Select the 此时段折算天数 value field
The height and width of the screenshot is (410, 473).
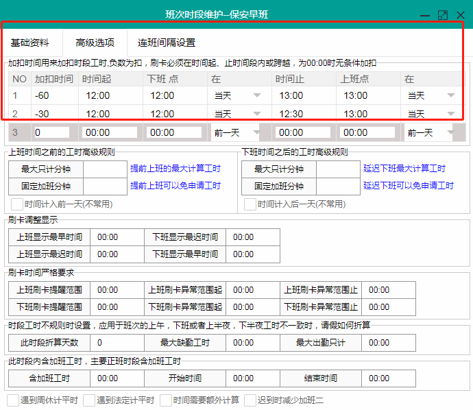pos(117,343)
